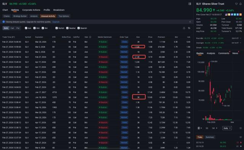
Task: Click the price alert bell beside iShares Silver Trust
Action: coord(241,4)
